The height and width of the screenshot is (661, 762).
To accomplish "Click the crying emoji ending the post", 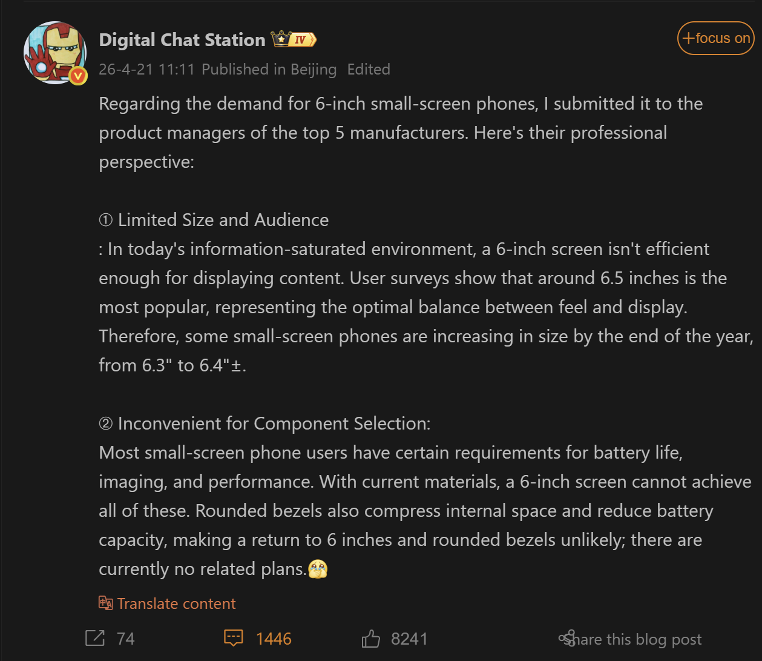I will [318, 569].
